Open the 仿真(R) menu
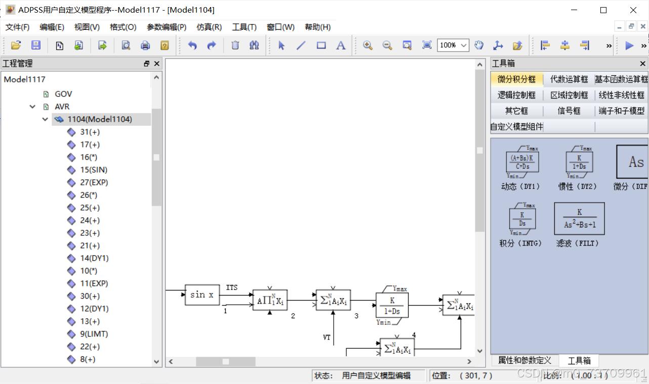 pos(208,27)
